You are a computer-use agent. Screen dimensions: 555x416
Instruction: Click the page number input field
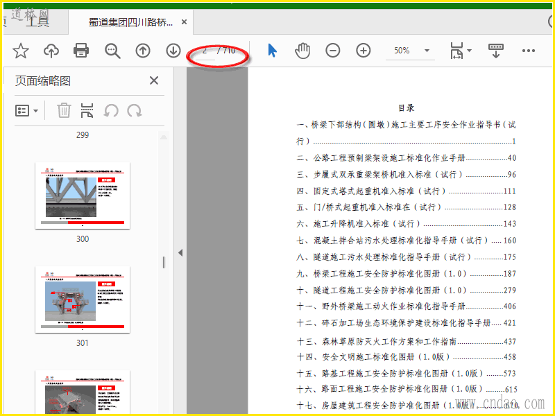[205, 51]
